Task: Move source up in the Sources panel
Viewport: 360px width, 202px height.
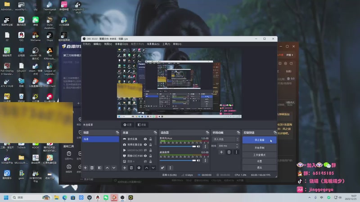Action: click(147, 168)
